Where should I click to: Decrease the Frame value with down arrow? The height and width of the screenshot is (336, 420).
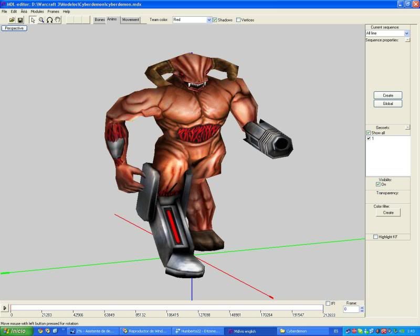pyautogui.click(x=362, y=311)
